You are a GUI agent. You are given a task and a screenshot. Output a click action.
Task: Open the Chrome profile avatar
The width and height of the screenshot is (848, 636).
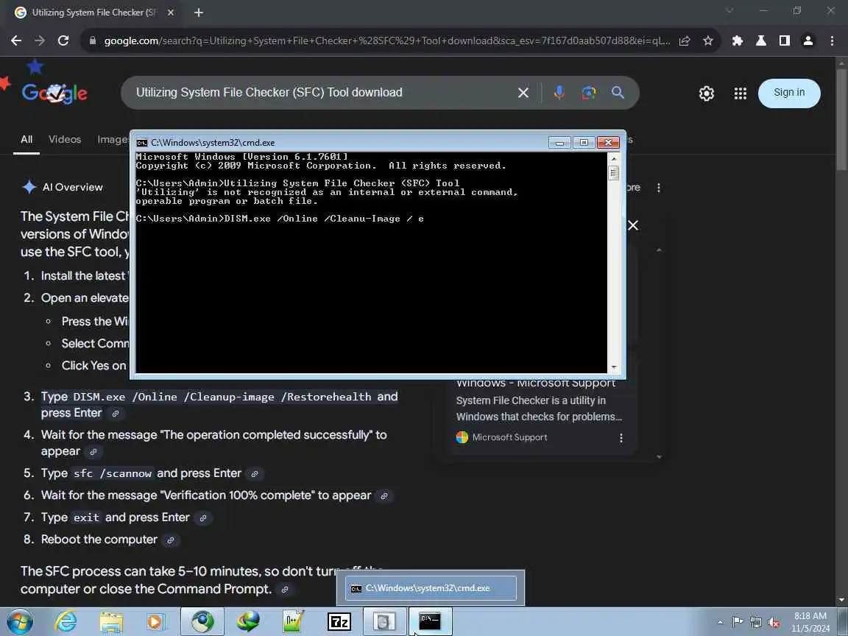click(x=808, y=40)
